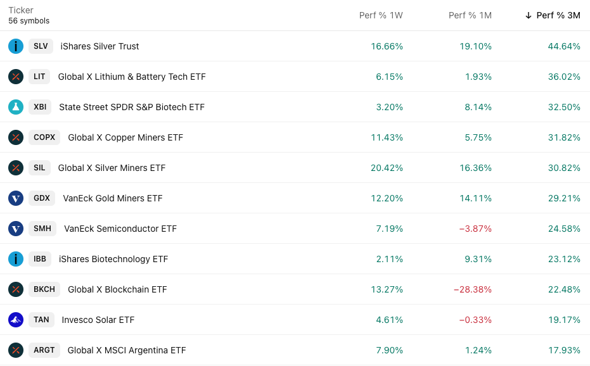Image resolution: width=590 pixels, height=366 pixels.
Task: Click the VanEck logo icon beside SMH
Action: (16, 229)
